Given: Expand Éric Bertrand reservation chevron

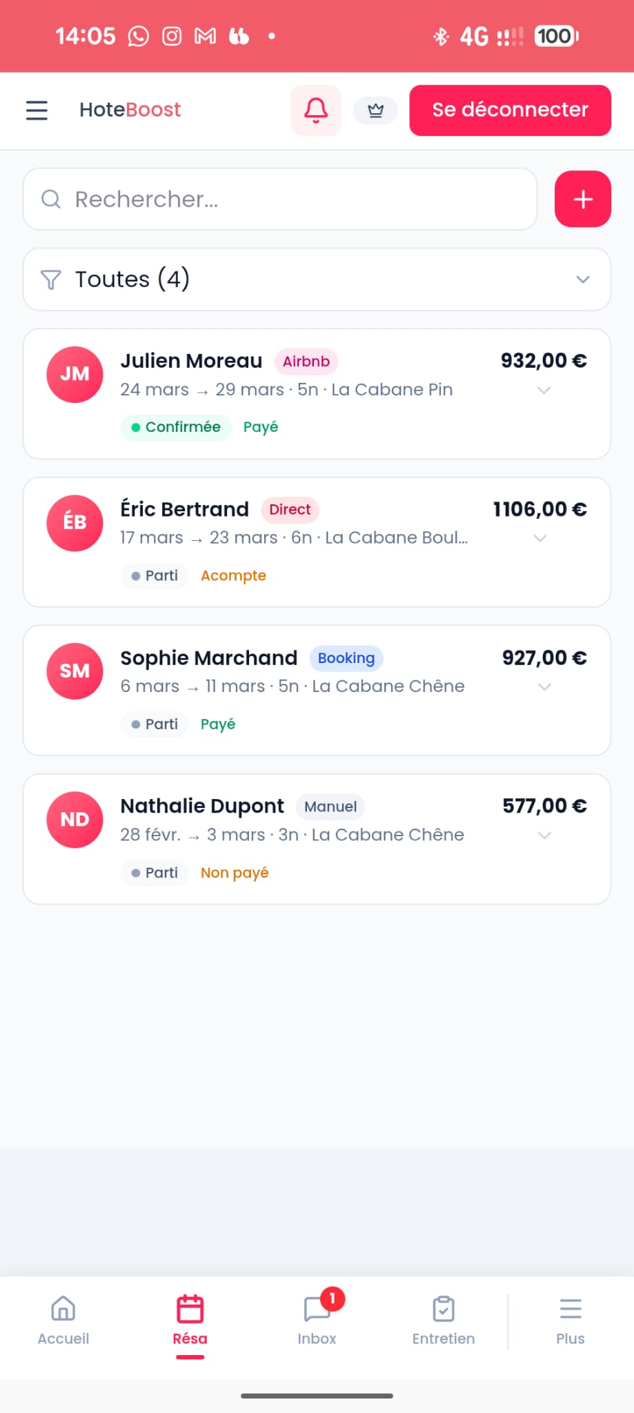Looking at the screenshot, I should click(540, 539).
